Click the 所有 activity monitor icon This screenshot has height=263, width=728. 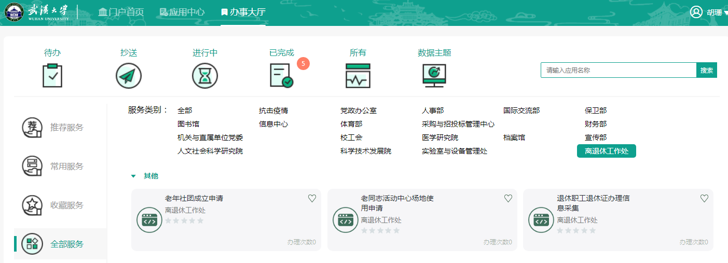click(x=358, y=76)
